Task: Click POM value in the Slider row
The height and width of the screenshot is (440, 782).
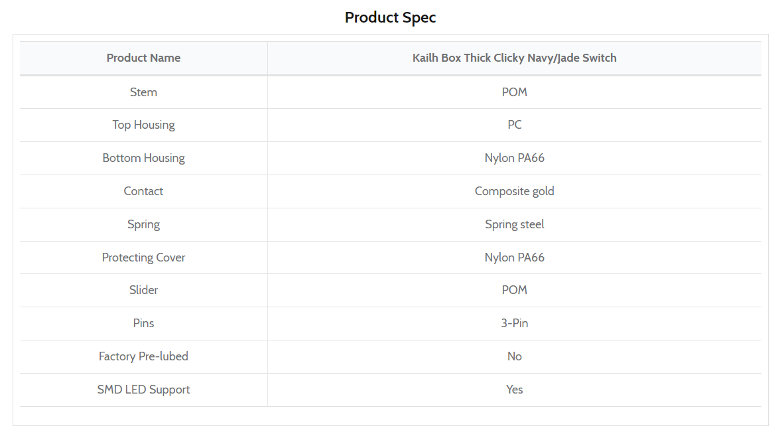Action: (x=514, y=290)
